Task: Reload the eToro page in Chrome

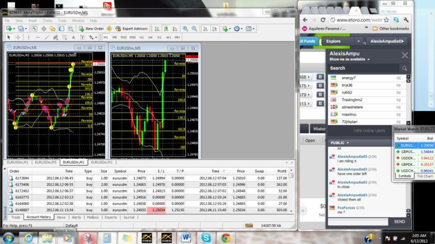Action: [323, 20]
